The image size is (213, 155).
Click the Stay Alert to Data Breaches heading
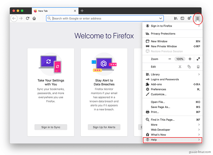(104, 82)
